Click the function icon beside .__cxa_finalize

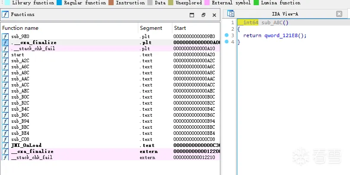click(x=5, y=42)
